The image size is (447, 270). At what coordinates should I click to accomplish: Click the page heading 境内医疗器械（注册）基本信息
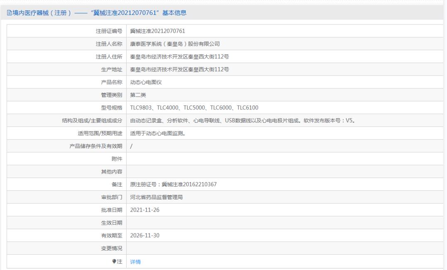tap(97, 13)
